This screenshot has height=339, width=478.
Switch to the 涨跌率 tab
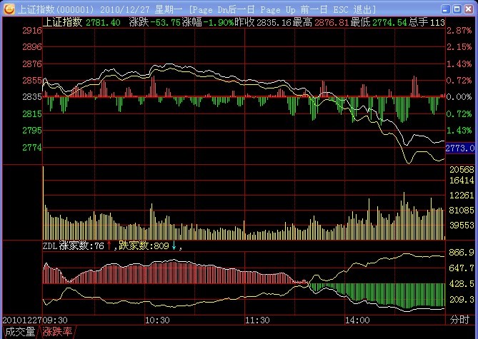tap(57, 332)
